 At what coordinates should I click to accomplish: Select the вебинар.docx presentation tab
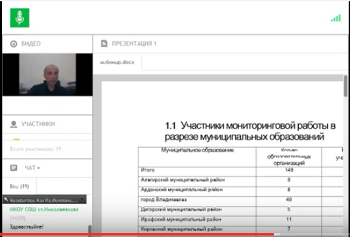(117, 62)
